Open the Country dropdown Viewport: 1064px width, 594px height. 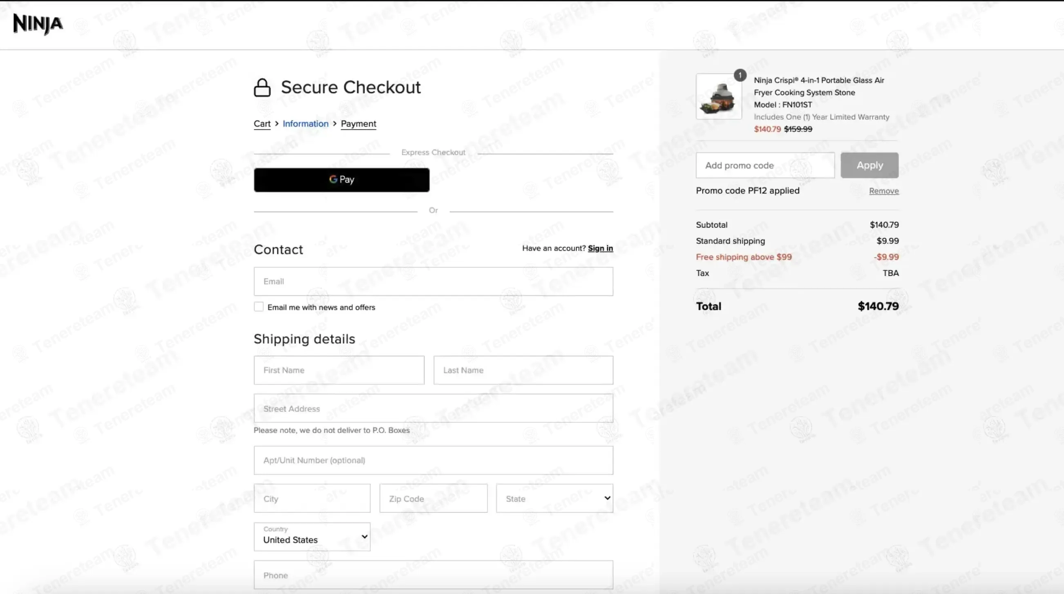click(x=312, y=536)
